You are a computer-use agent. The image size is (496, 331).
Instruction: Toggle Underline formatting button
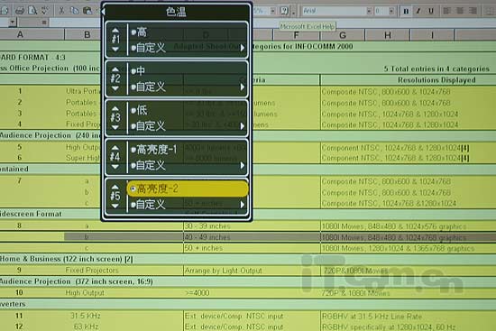pos(430,11)
